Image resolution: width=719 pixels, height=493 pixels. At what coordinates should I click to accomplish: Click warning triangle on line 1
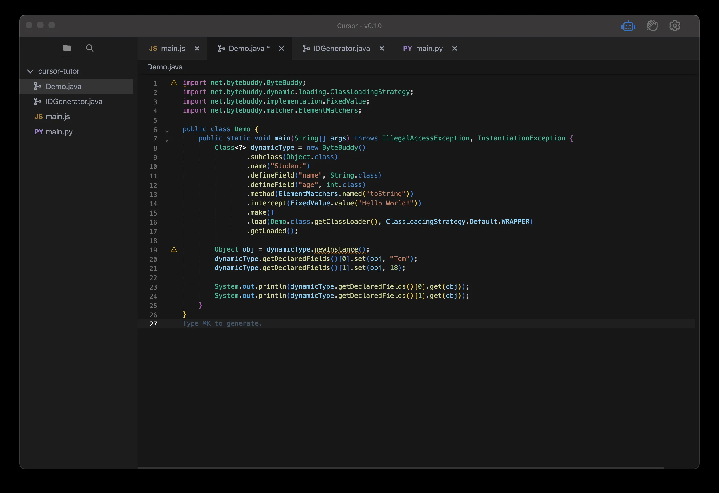[x=174, y=83]
